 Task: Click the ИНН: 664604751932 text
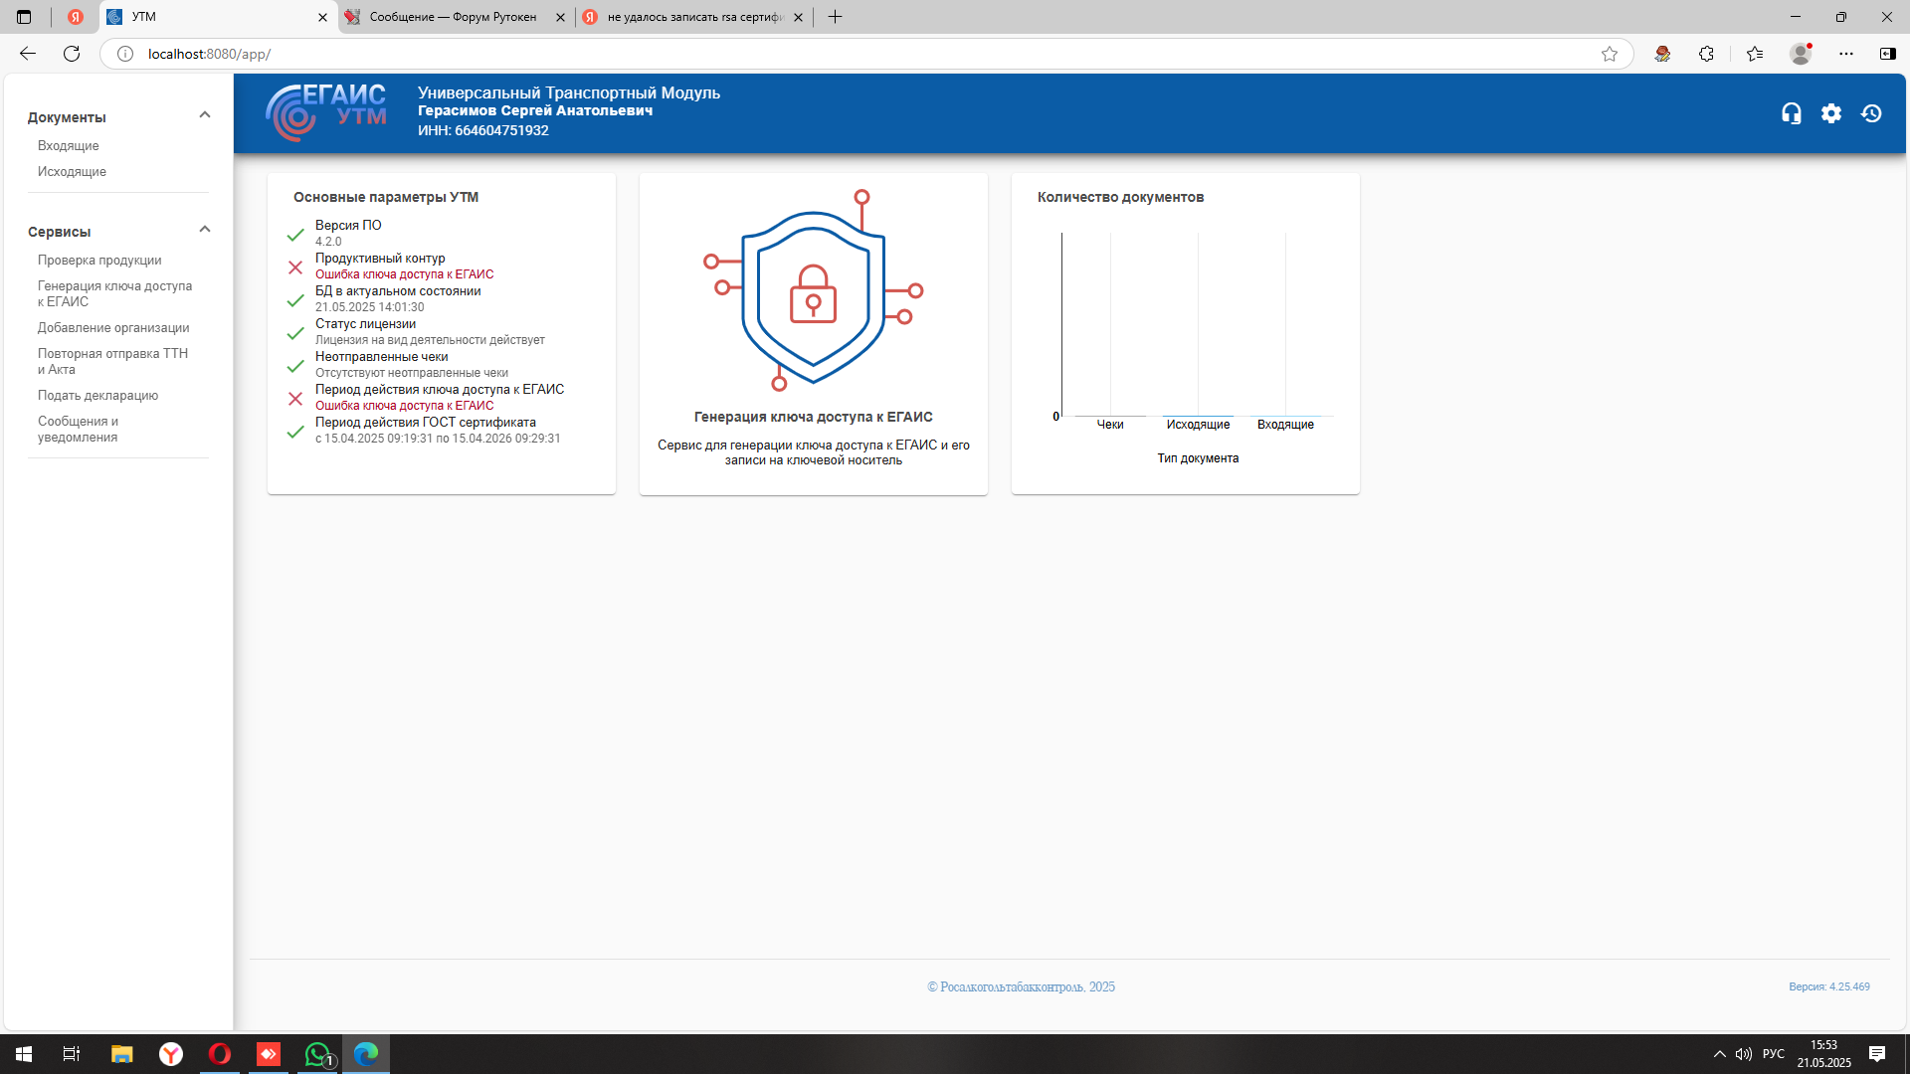[x=482, y=130]
